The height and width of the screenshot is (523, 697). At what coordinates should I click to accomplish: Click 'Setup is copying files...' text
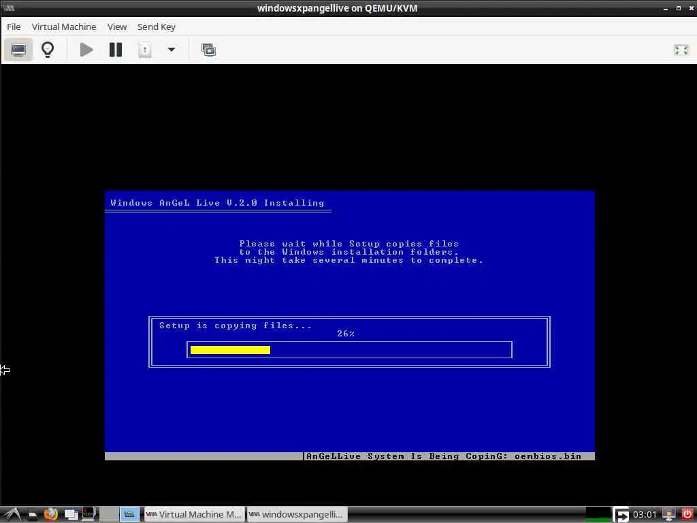236,326
